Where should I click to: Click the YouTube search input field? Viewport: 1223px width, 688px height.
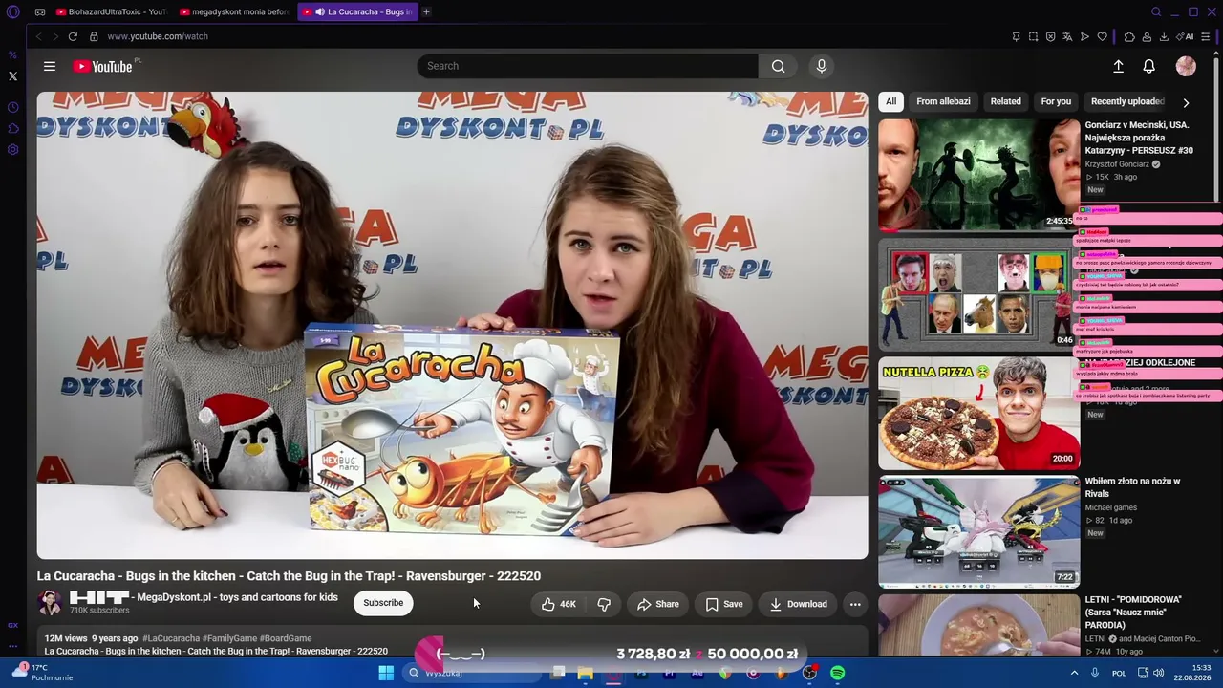[588, 66]
